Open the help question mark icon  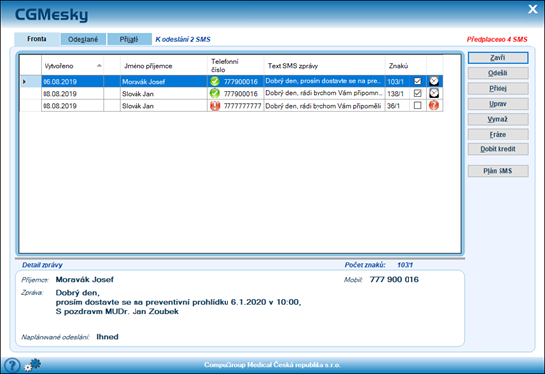pyautogui.click(x=12, y=365)
